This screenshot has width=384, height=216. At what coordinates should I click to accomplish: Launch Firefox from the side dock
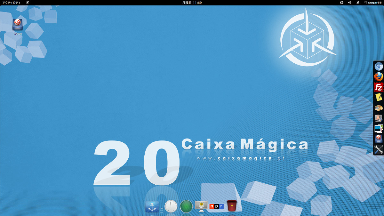(x=379, y=77)
